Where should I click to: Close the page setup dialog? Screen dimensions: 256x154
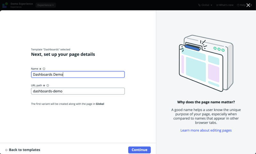point(248,5)
